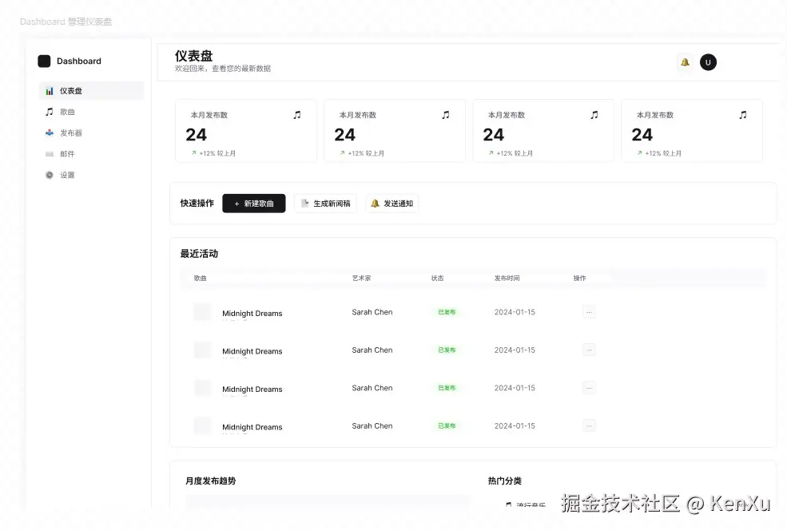Click the cover thumbnail in the fourth Midnight Dreams row
Image resolution: width=787 pixels, height=530 pixels.
pyautogui.click(x=202, y=425)
